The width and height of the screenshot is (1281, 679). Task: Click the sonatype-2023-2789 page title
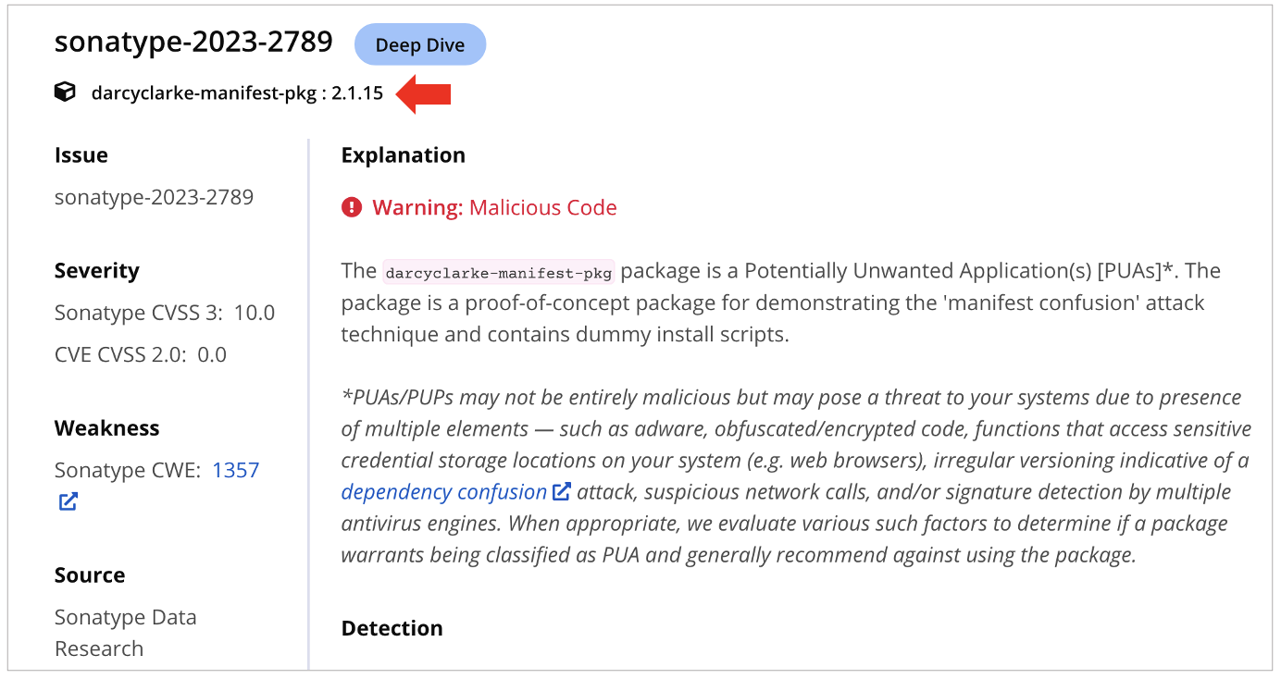pyautogui.click(x=193, y=43)
